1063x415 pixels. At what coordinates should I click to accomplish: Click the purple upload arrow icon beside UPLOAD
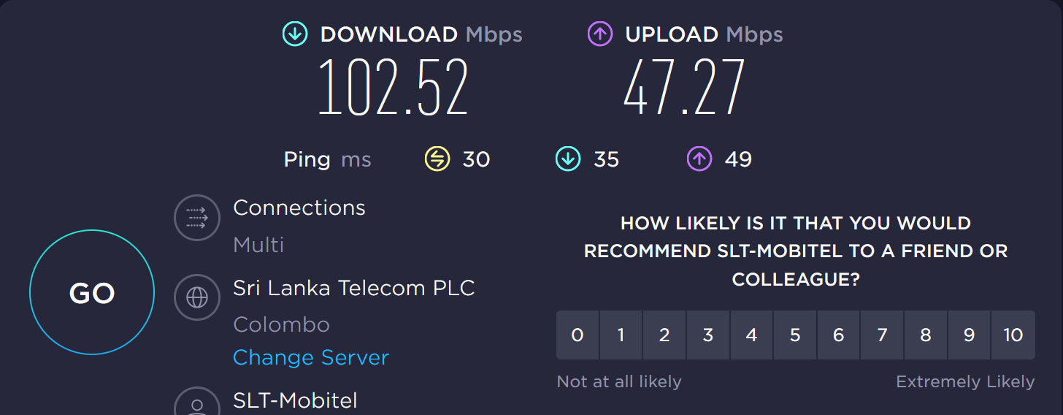click(x=599, y=34)
